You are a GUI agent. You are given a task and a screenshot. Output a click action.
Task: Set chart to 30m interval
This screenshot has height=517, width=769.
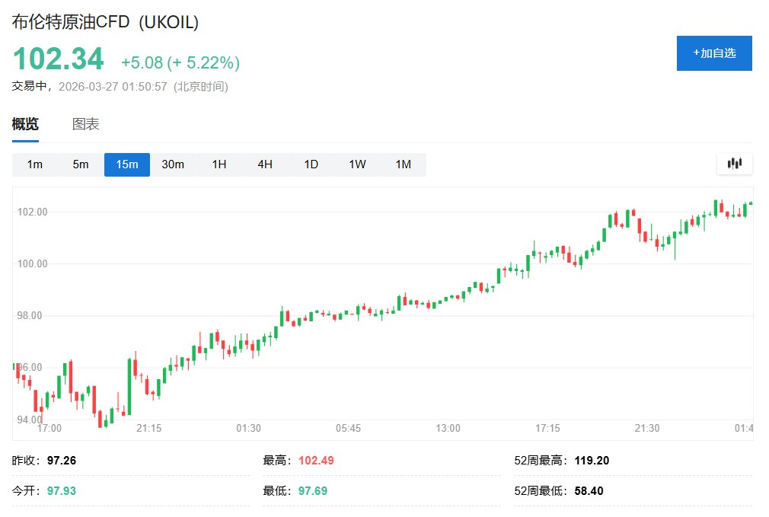pyautogui.click(x=173, y=164)
